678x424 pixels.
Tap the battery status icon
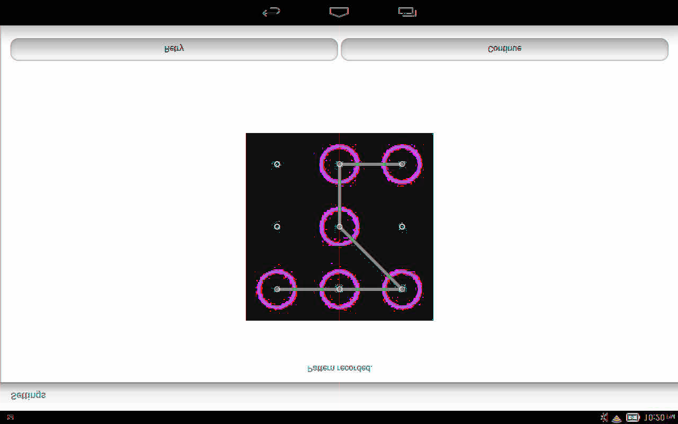[x=633, y=418]
